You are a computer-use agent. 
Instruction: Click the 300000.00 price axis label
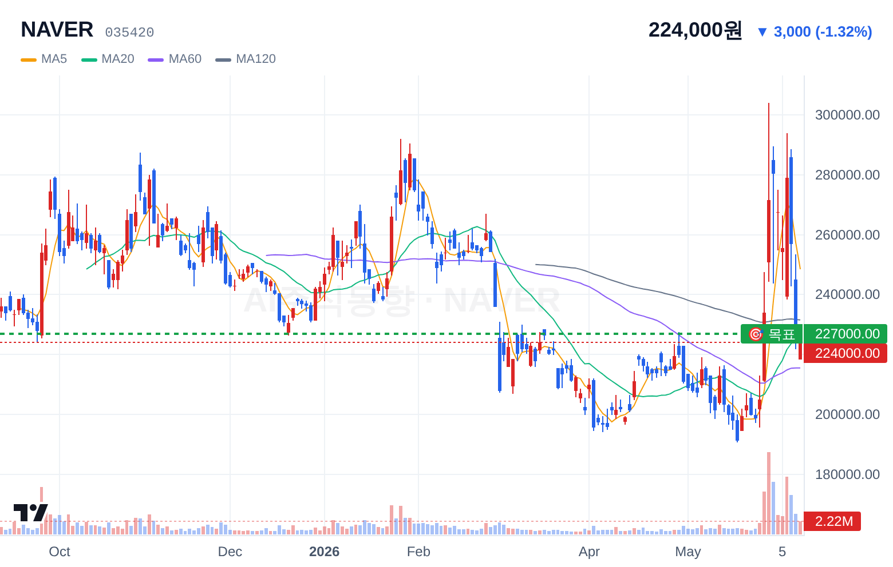tap(847, 115)
